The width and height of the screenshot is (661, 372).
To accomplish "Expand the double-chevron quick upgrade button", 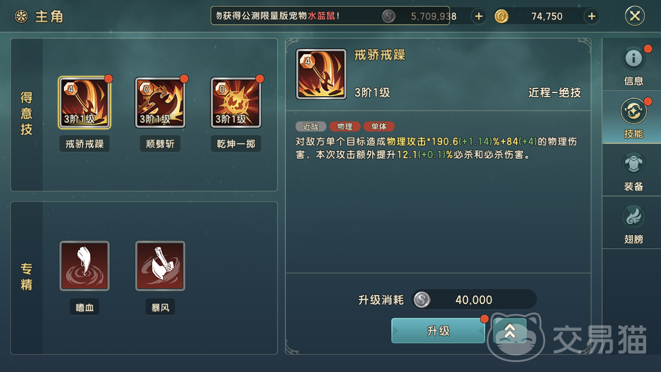I will tap(510, 331).
